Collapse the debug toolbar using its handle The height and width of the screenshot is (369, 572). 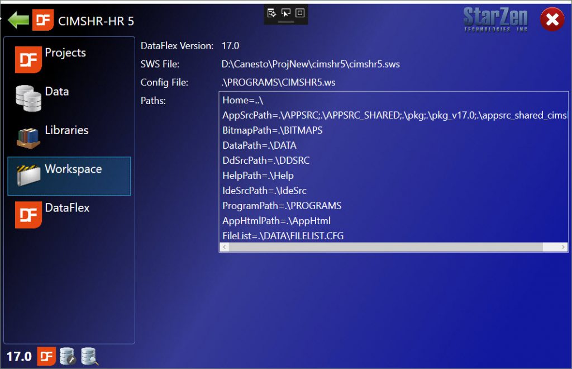pos(286,22)
